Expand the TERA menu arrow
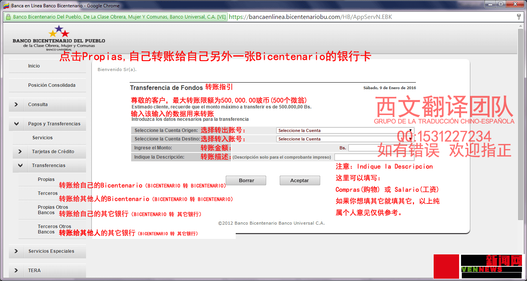Screen dimensions: 527x281 click(x=16, y=271)
